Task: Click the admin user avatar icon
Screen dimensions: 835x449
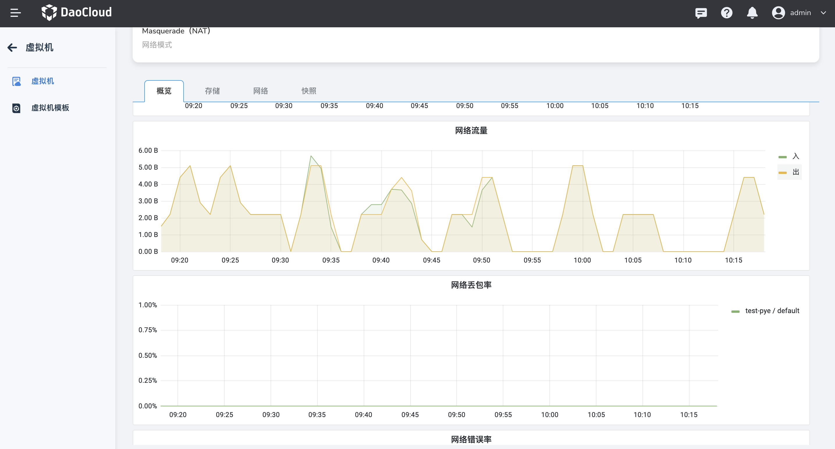Action: pos(778,13)
